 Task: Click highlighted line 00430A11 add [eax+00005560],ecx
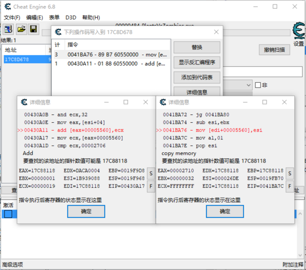74,130
